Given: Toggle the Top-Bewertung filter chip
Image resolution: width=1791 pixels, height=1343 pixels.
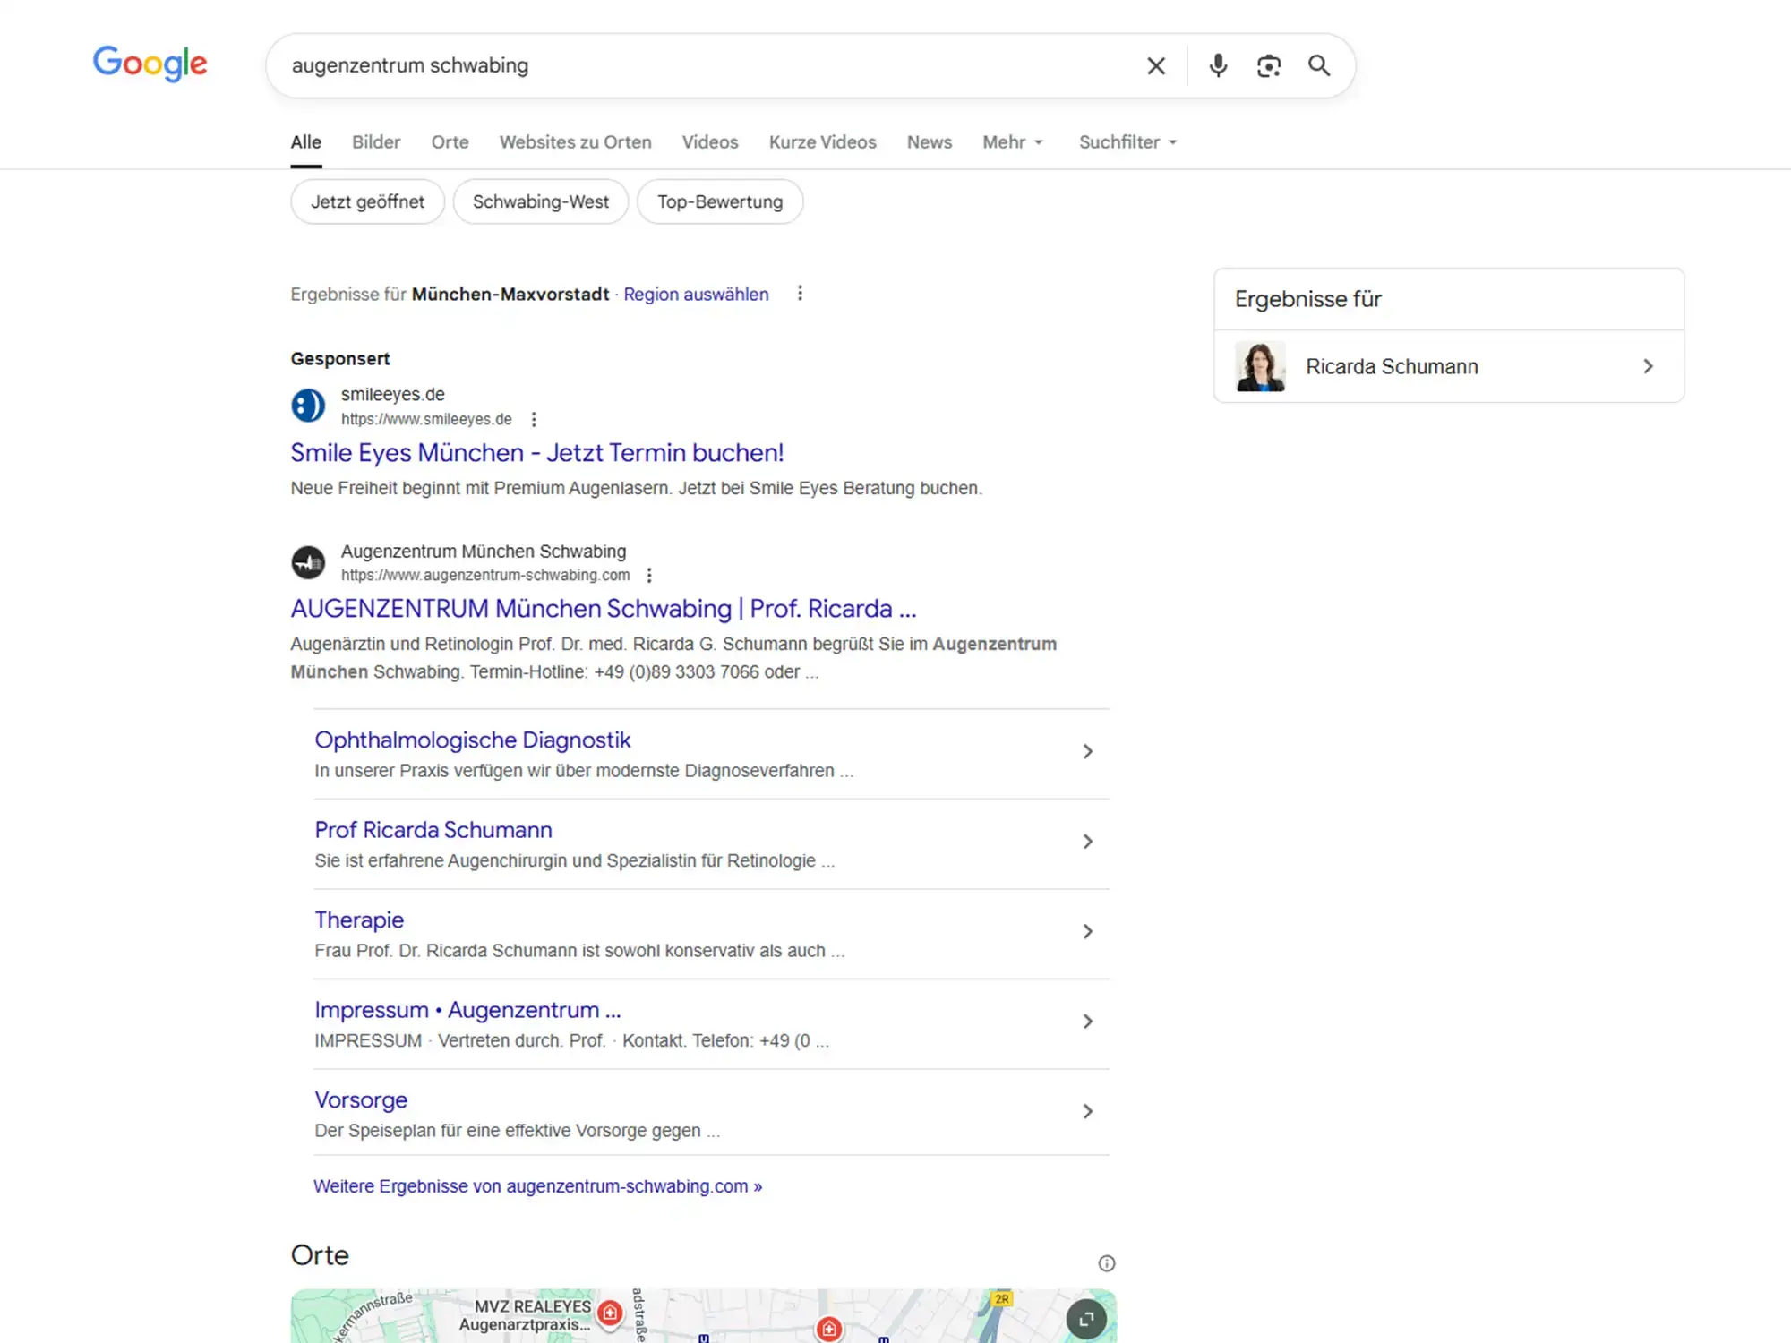Looking at the screenshot, I should [719, 201].
